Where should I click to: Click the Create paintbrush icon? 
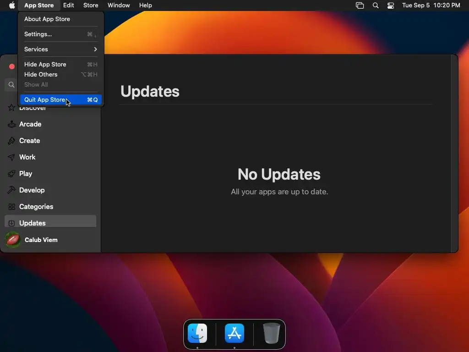[11, 141]
